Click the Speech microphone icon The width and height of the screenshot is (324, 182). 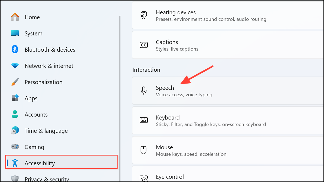point(144,91)
